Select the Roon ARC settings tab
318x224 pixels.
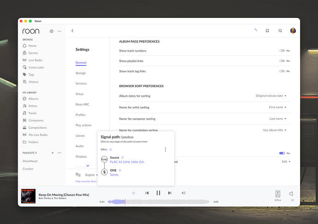pyautogui.click(x=82, y=104)
